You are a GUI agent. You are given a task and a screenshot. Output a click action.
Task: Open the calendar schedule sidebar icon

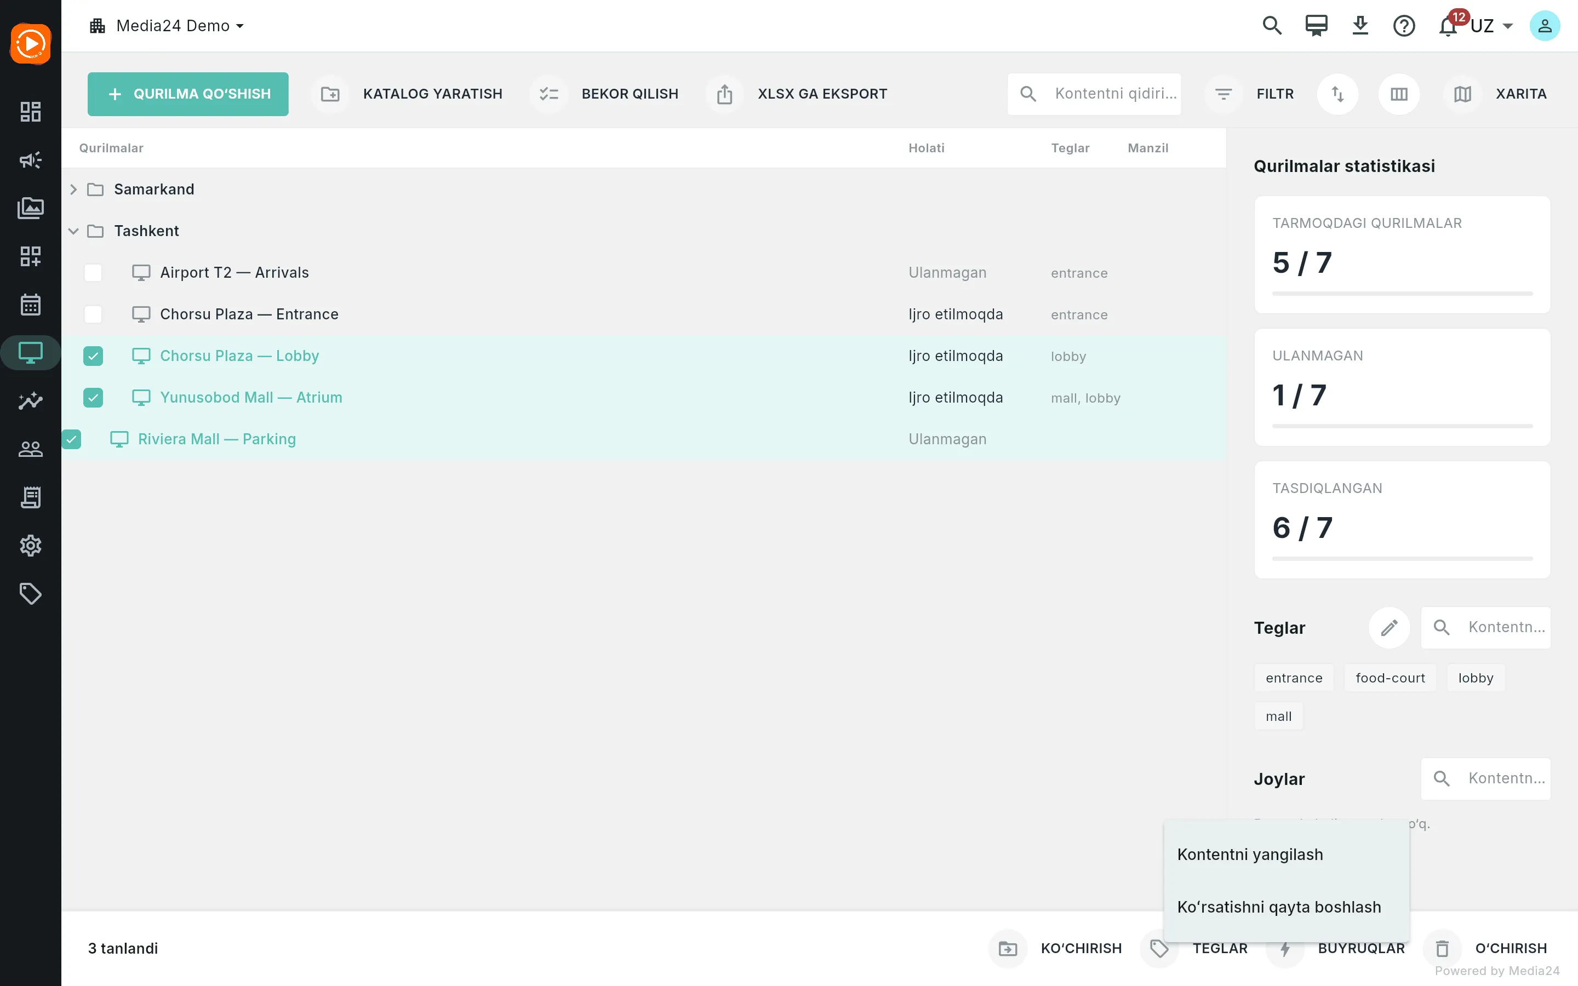[x=31, y=305]
